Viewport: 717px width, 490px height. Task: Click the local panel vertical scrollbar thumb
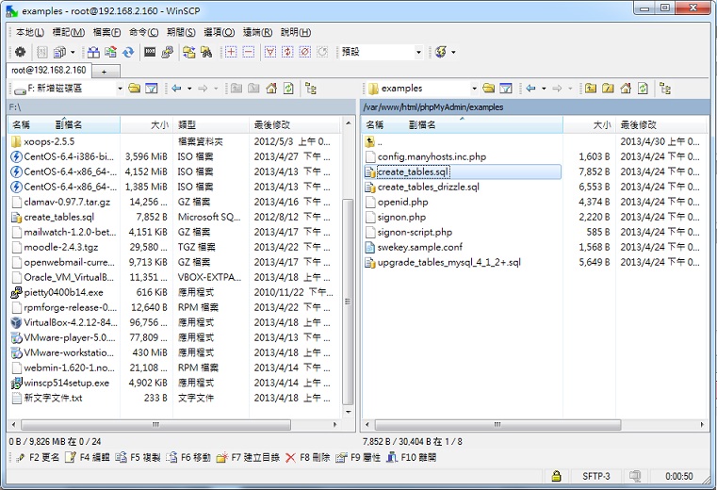pos(348,302)
